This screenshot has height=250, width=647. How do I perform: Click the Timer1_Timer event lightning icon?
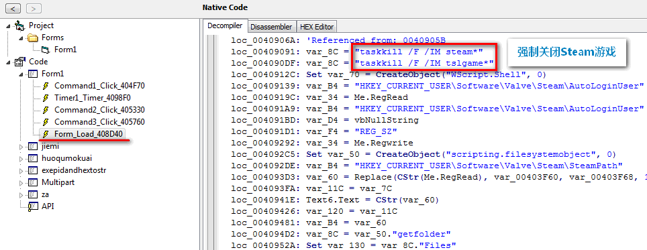click(x=46, y=98)
